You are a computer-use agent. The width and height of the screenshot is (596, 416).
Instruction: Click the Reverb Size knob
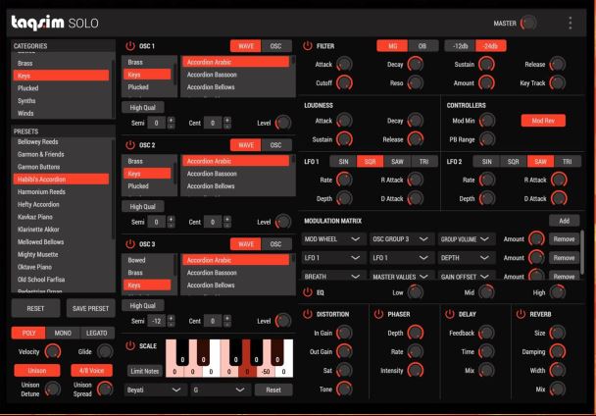[558, 333]
